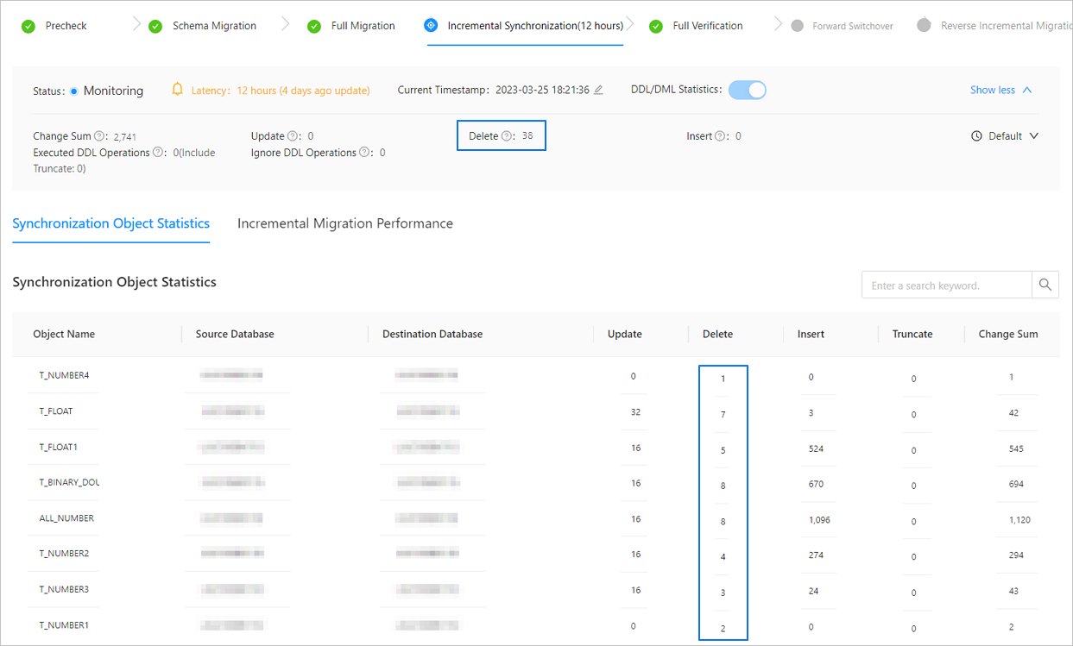Click the latency bell alert icon
The image size is (1073, 646).
click(178, 90)
